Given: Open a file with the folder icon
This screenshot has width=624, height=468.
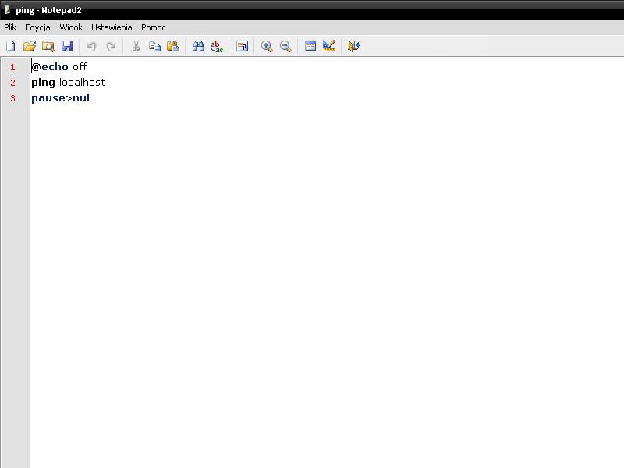Looking at the screenshot, I should point(30,46).
